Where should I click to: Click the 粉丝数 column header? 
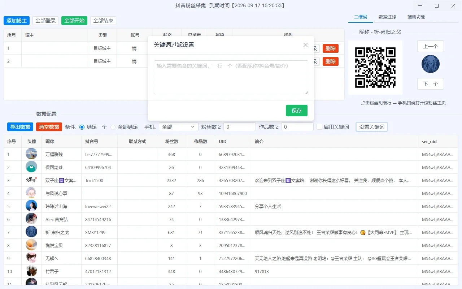[171, 142]
